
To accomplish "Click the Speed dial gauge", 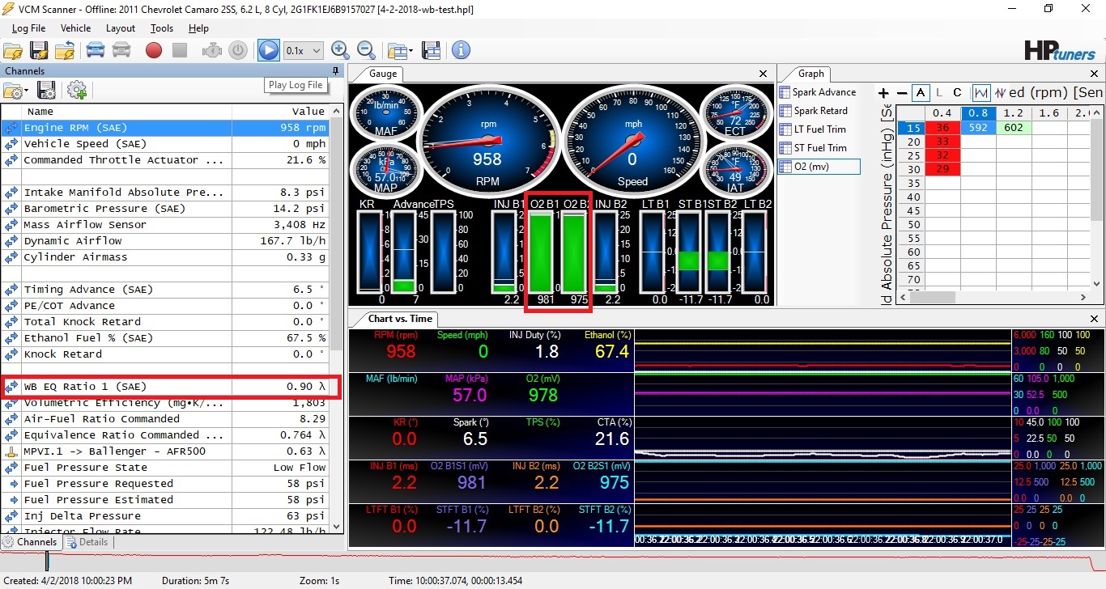I will pos(632,142).
